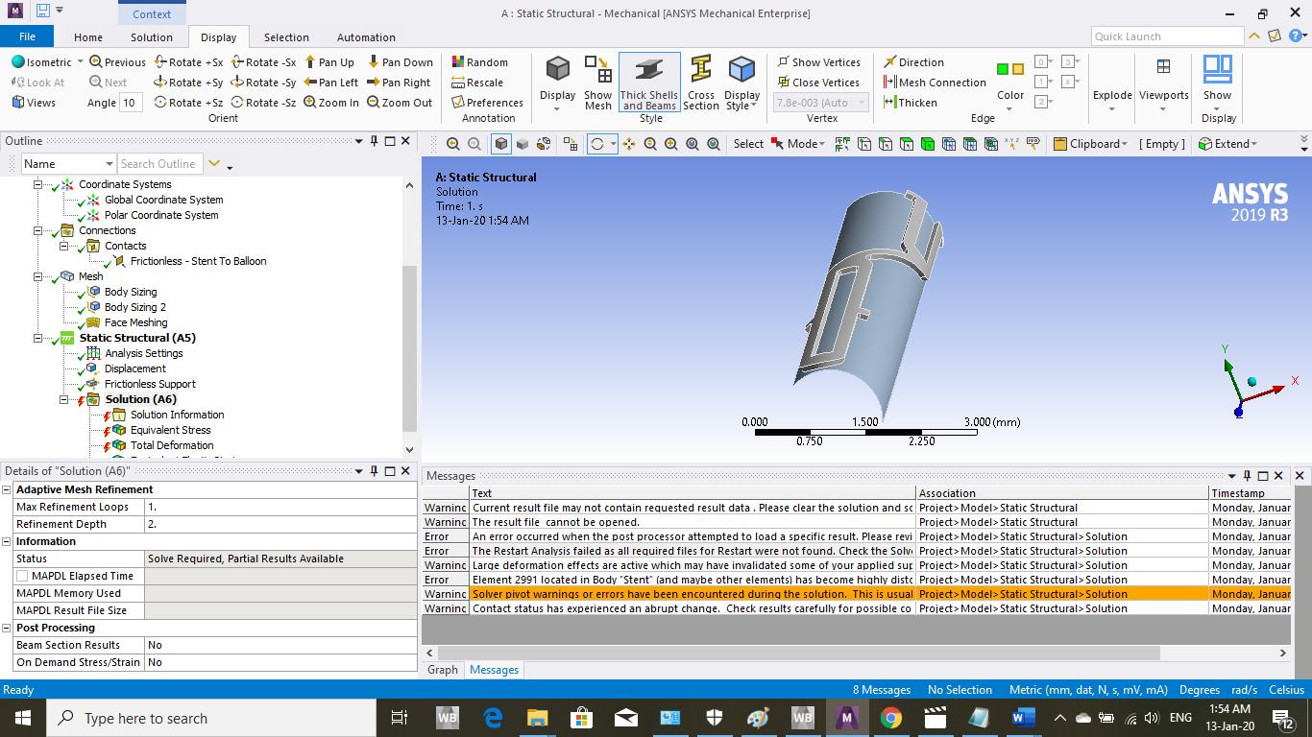Click the Zoom In button
This screenshot has width=1312, height=737.
point(331,103)
